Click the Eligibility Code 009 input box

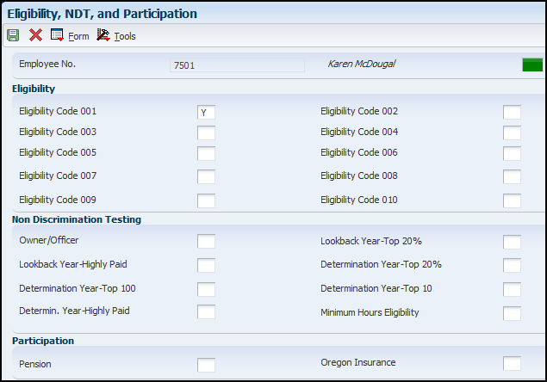coord(206,200)
